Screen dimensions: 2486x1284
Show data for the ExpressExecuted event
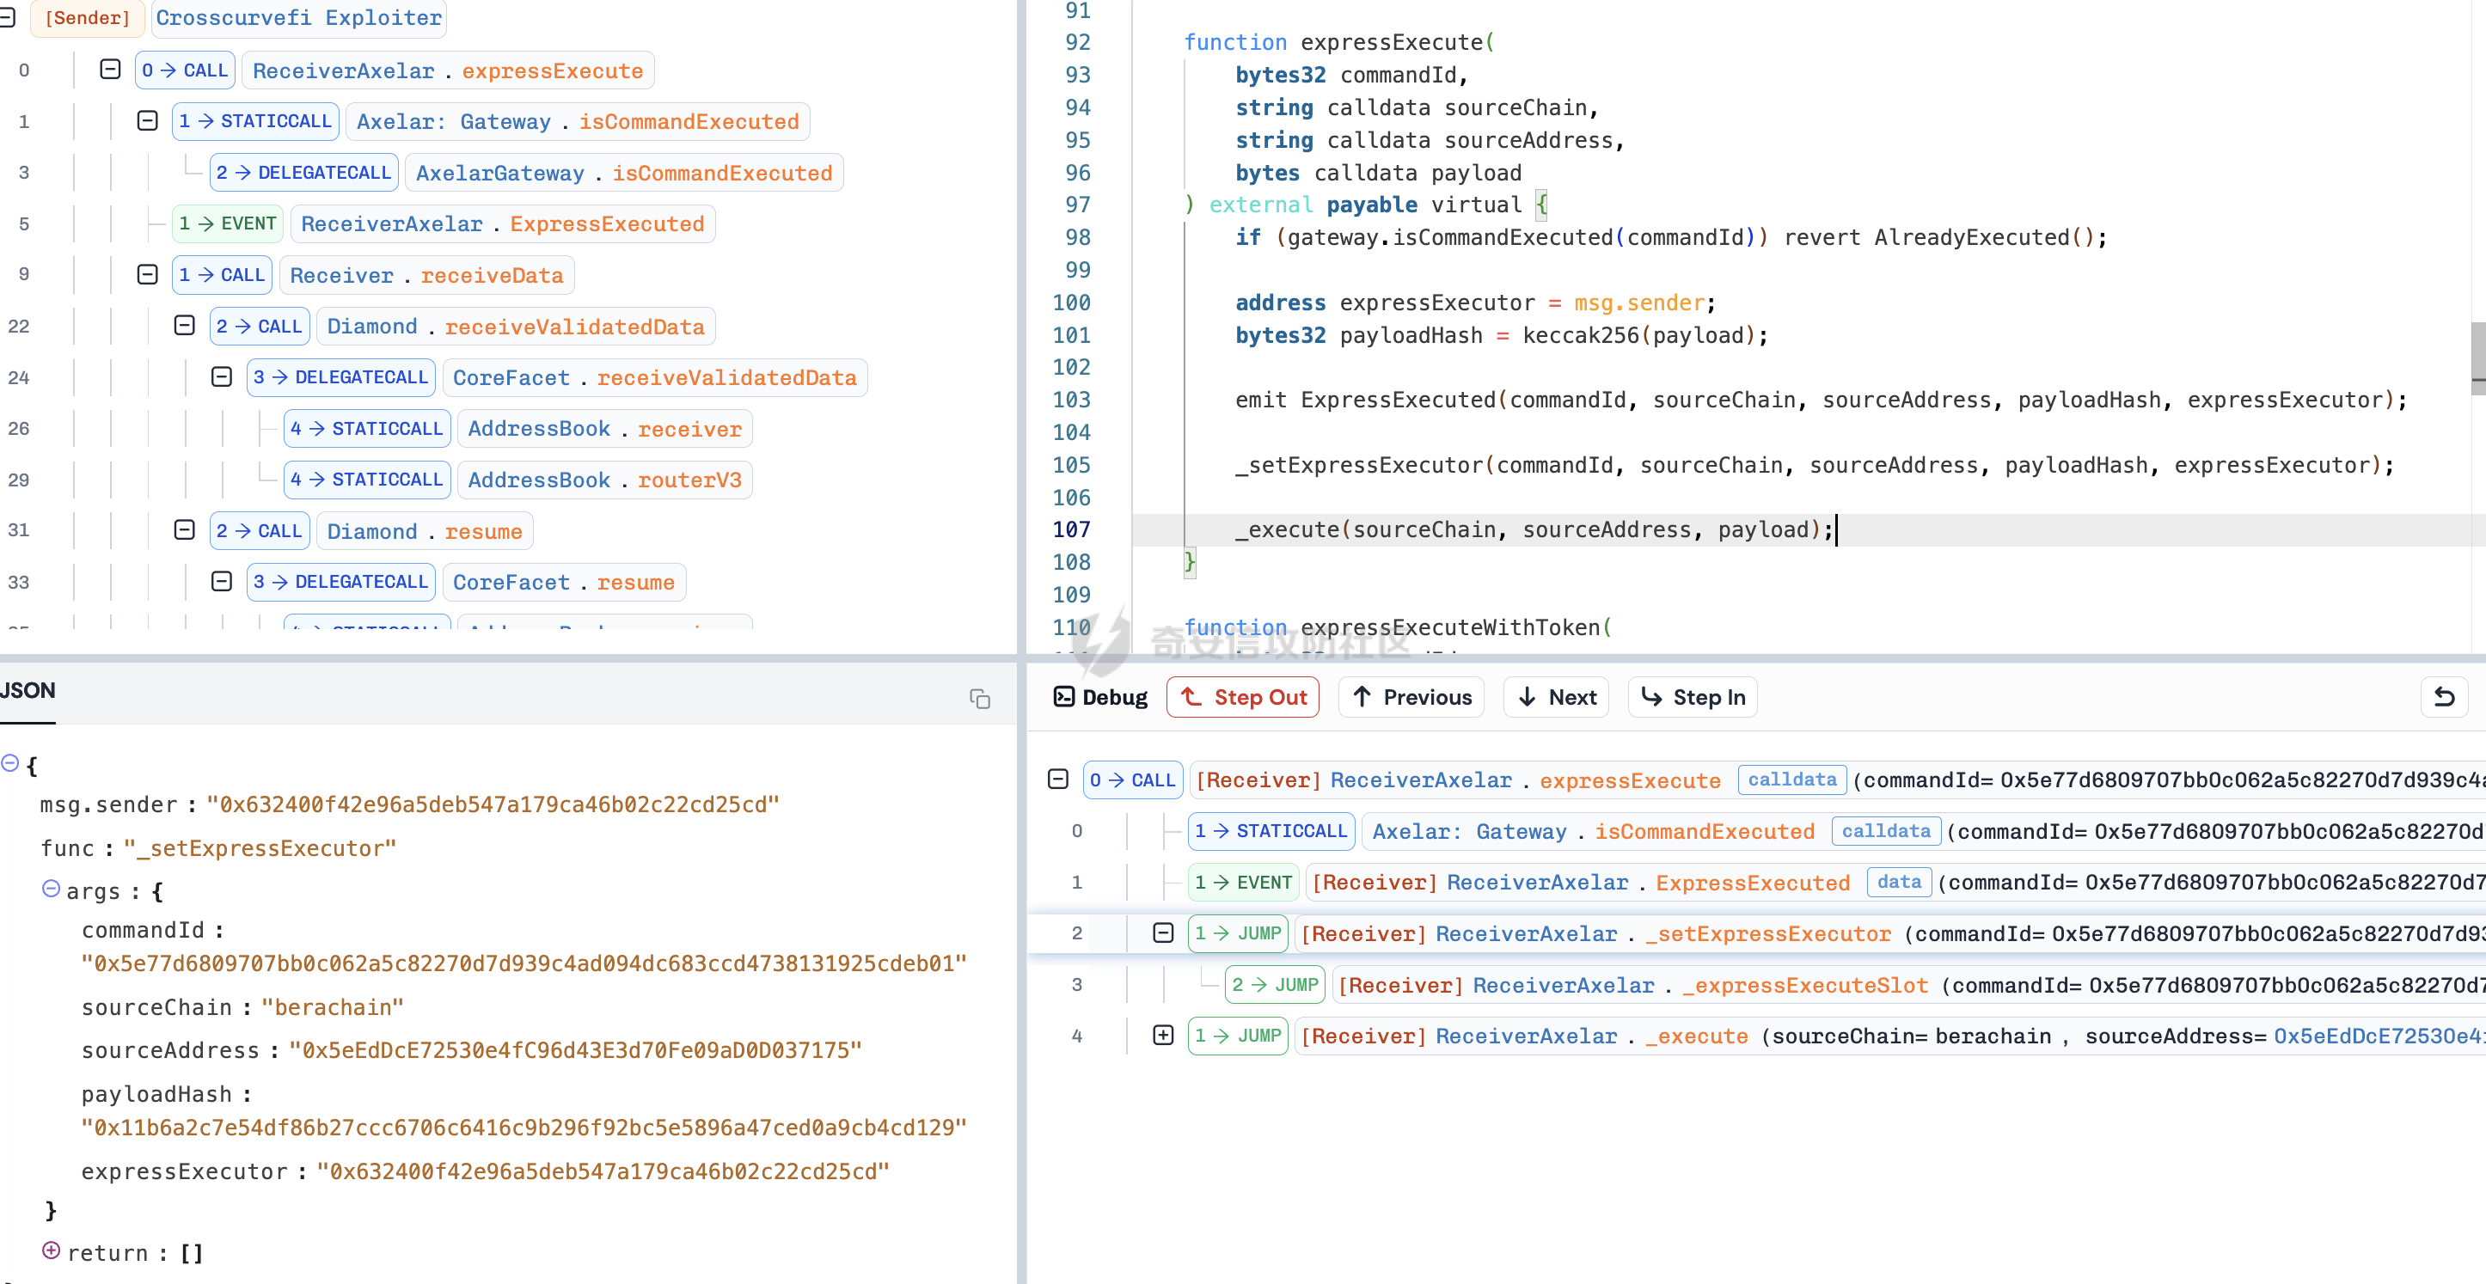pyautogui.click(x=1898, y=882)
